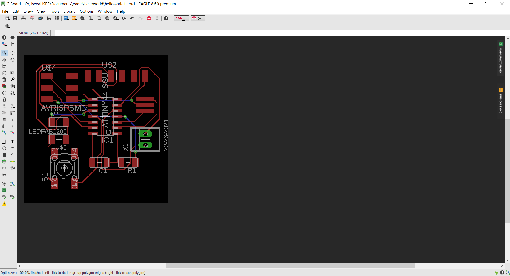Expand the command line history dropdown

coord(508,33)
